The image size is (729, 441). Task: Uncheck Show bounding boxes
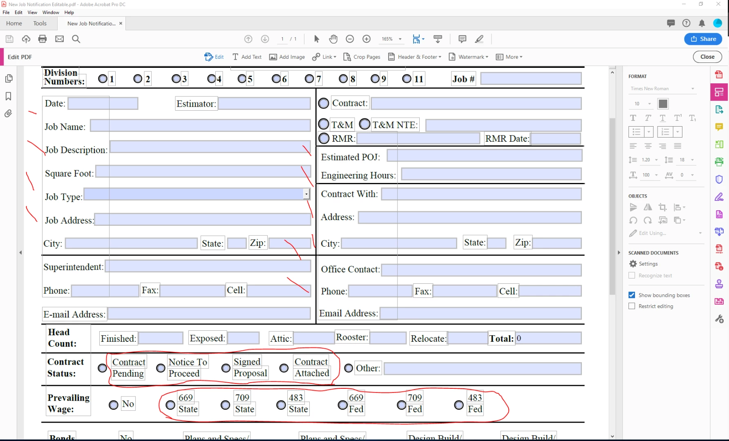pos(632,295)
